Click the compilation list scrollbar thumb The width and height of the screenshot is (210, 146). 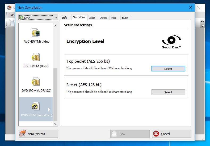click(x=56, y=95)
